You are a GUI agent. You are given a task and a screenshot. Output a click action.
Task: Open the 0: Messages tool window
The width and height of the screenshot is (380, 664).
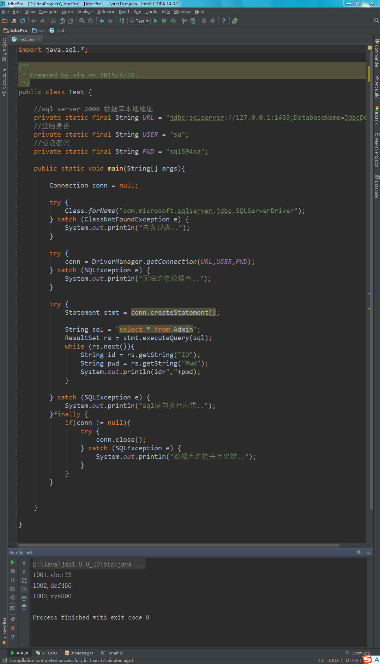click(79, 653)
